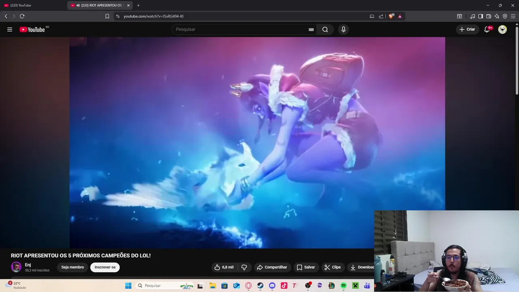Go to the YouTube home logo
519x292 pixels.
(x=32, y=29)
